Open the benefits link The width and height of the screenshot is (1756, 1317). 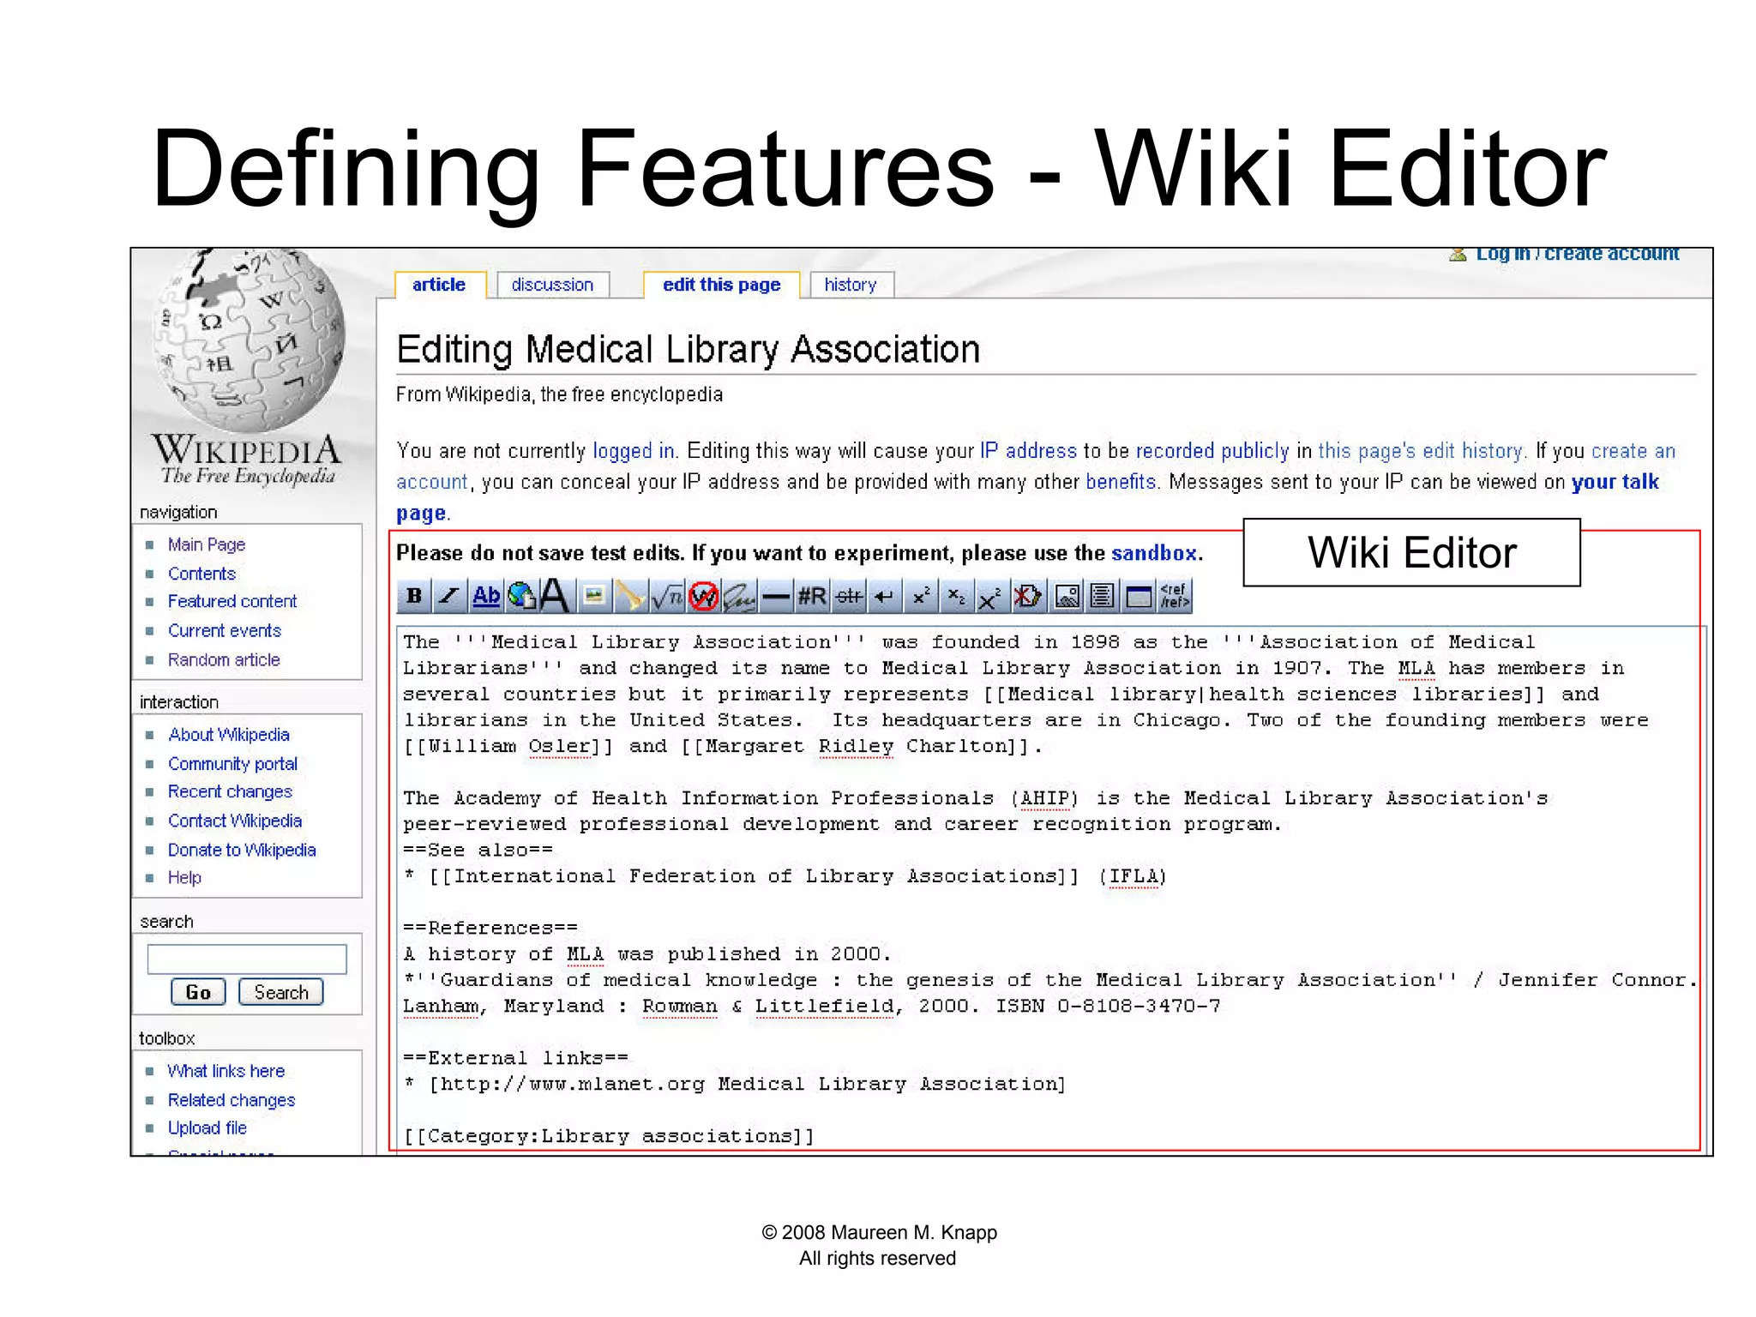click(x=1122, y=482)
